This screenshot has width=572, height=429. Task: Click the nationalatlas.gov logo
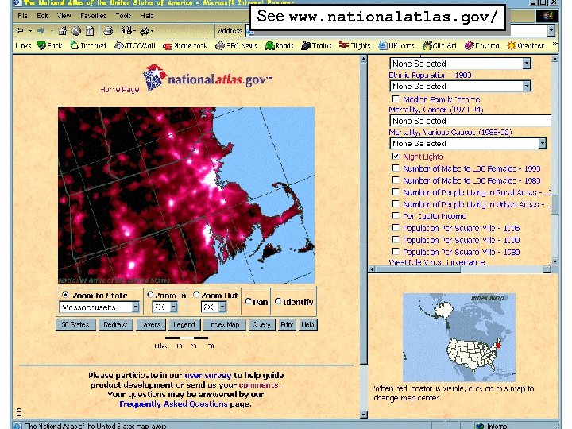pos(207,78)
